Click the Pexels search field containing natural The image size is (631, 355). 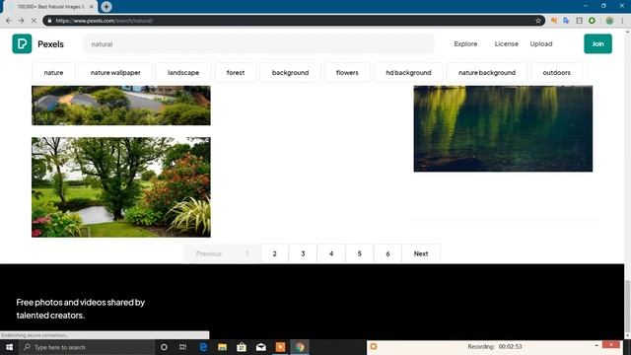[258, 43]
